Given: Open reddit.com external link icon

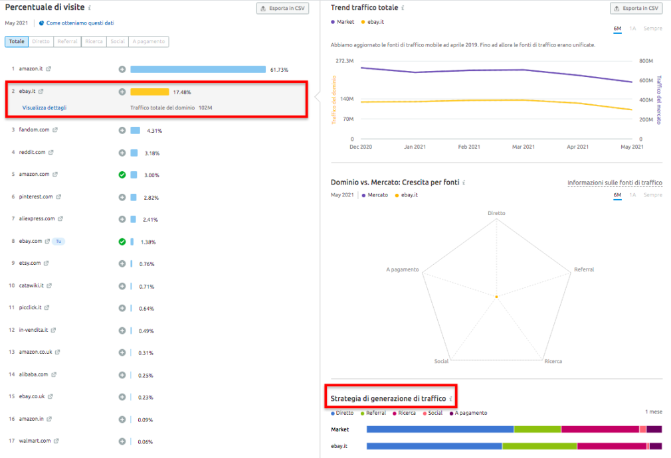Looking at the screenshot, I should [x=51, y=152].
